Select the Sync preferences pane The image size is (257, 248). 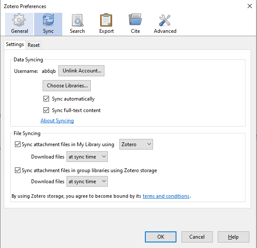(48, 24)
